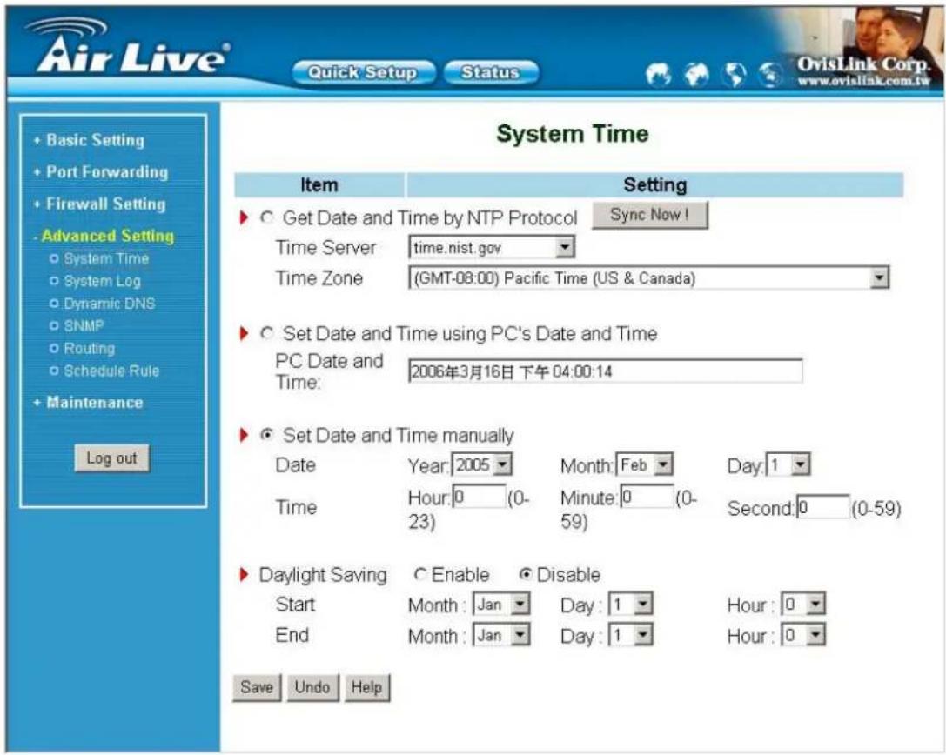Open the Time Zone dropdown
This screenshot has width=946, height=755.
648,278
